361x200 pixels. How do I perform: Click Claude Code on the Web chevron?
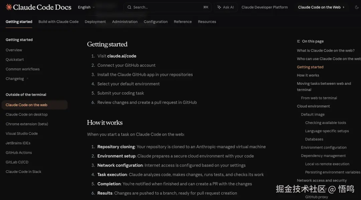[343, 7]
